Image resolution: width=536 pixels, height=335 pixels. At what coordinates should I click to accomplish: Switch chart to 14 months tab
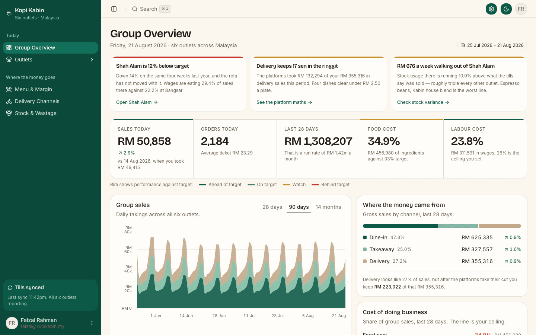click(328, 207)
